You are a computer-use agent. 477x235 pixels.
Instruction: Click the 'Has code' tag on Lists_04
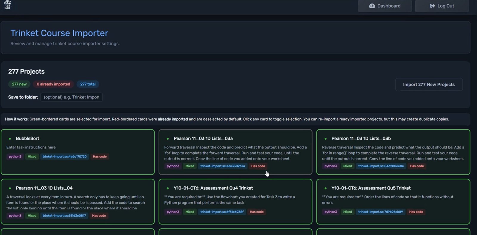[x=99, y=216]
